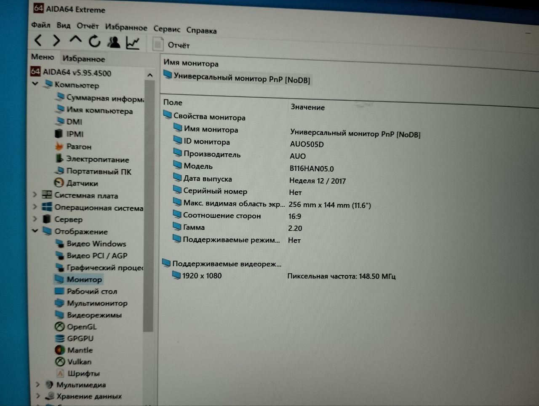Click the Компьютер label in tree
The image size is (539, 406).
point(77,85)
